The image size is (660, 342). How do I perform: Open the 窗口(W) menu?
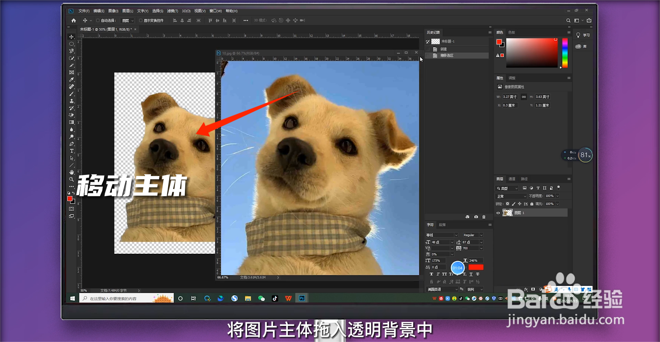(216, 11)
